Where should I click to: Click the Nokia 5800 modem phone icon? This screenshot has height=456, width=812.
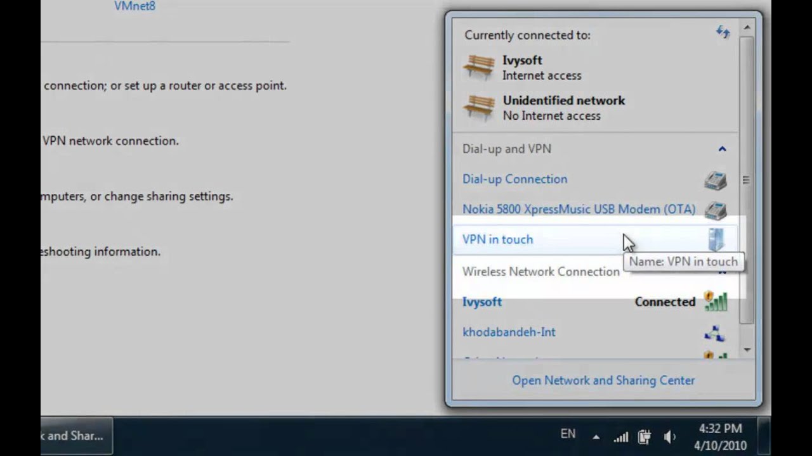[716, 210]
